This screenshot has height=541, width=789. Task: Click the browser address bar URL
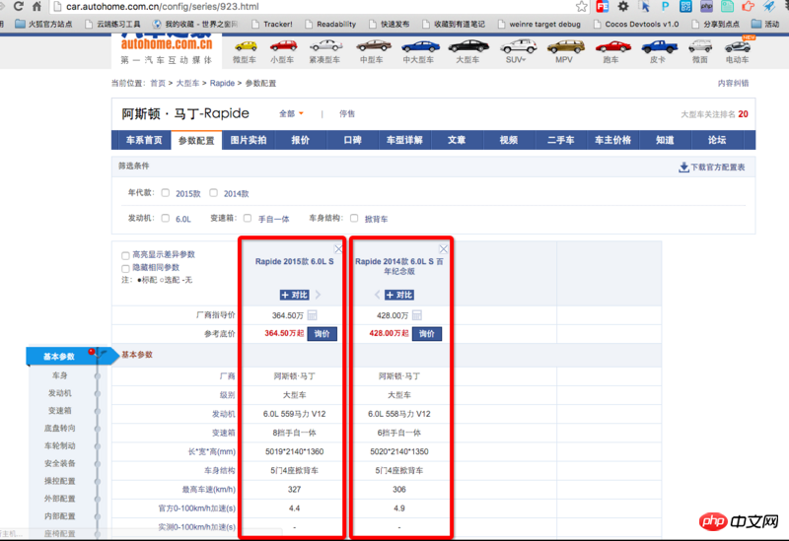tap(163, 7)
